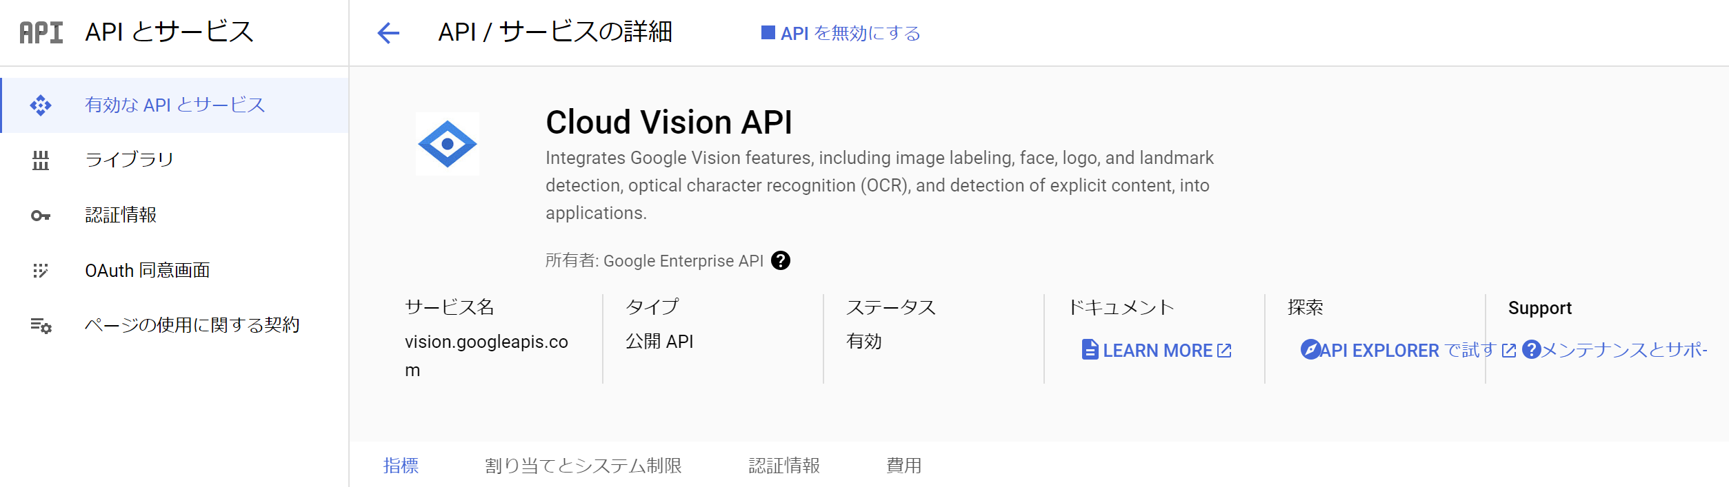Image resolution: width=1729 pixels, height=487 pixels.
Task: Click 'API を無効にする' button
Action: (x=841, y=33)
